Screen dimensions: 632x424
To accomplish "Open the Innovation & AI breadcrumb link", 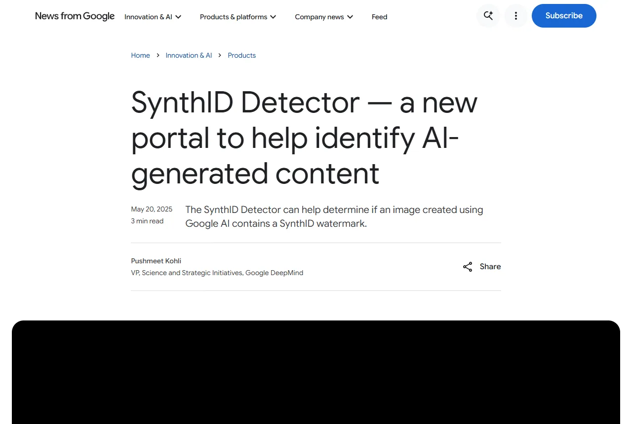I will [189, 55].
